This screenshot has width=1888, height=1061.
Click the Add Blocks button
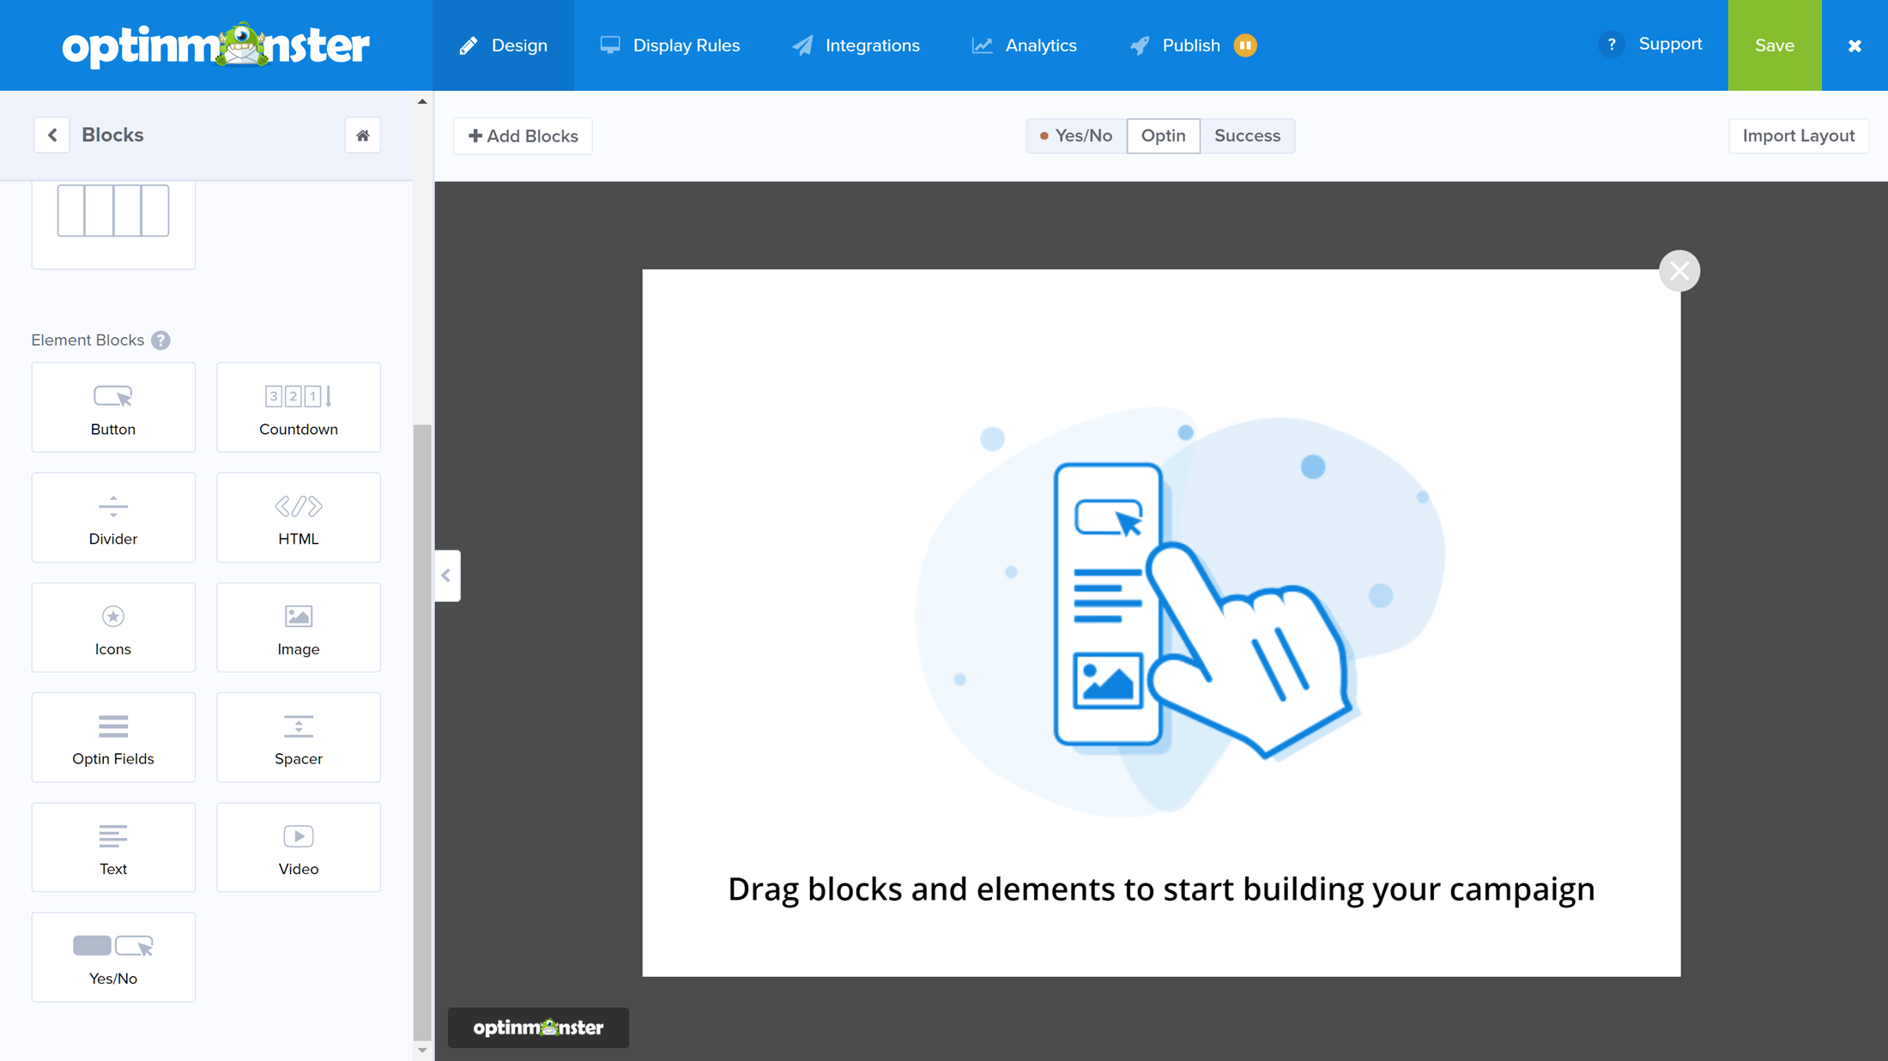click(523, 136)
